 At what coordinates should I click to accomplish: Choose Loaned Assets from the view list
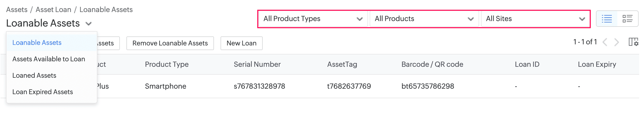click(x=34, y=76)
